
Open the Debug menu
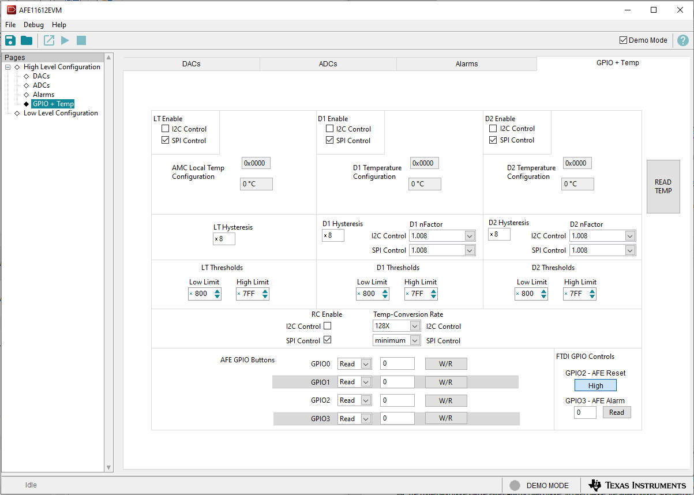[33, 25]
